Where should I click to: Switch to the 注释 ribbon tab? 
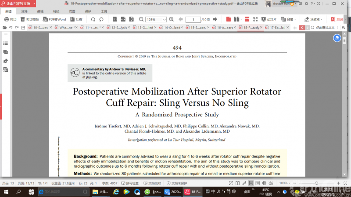pyautogui.click(x=24, y=11)
